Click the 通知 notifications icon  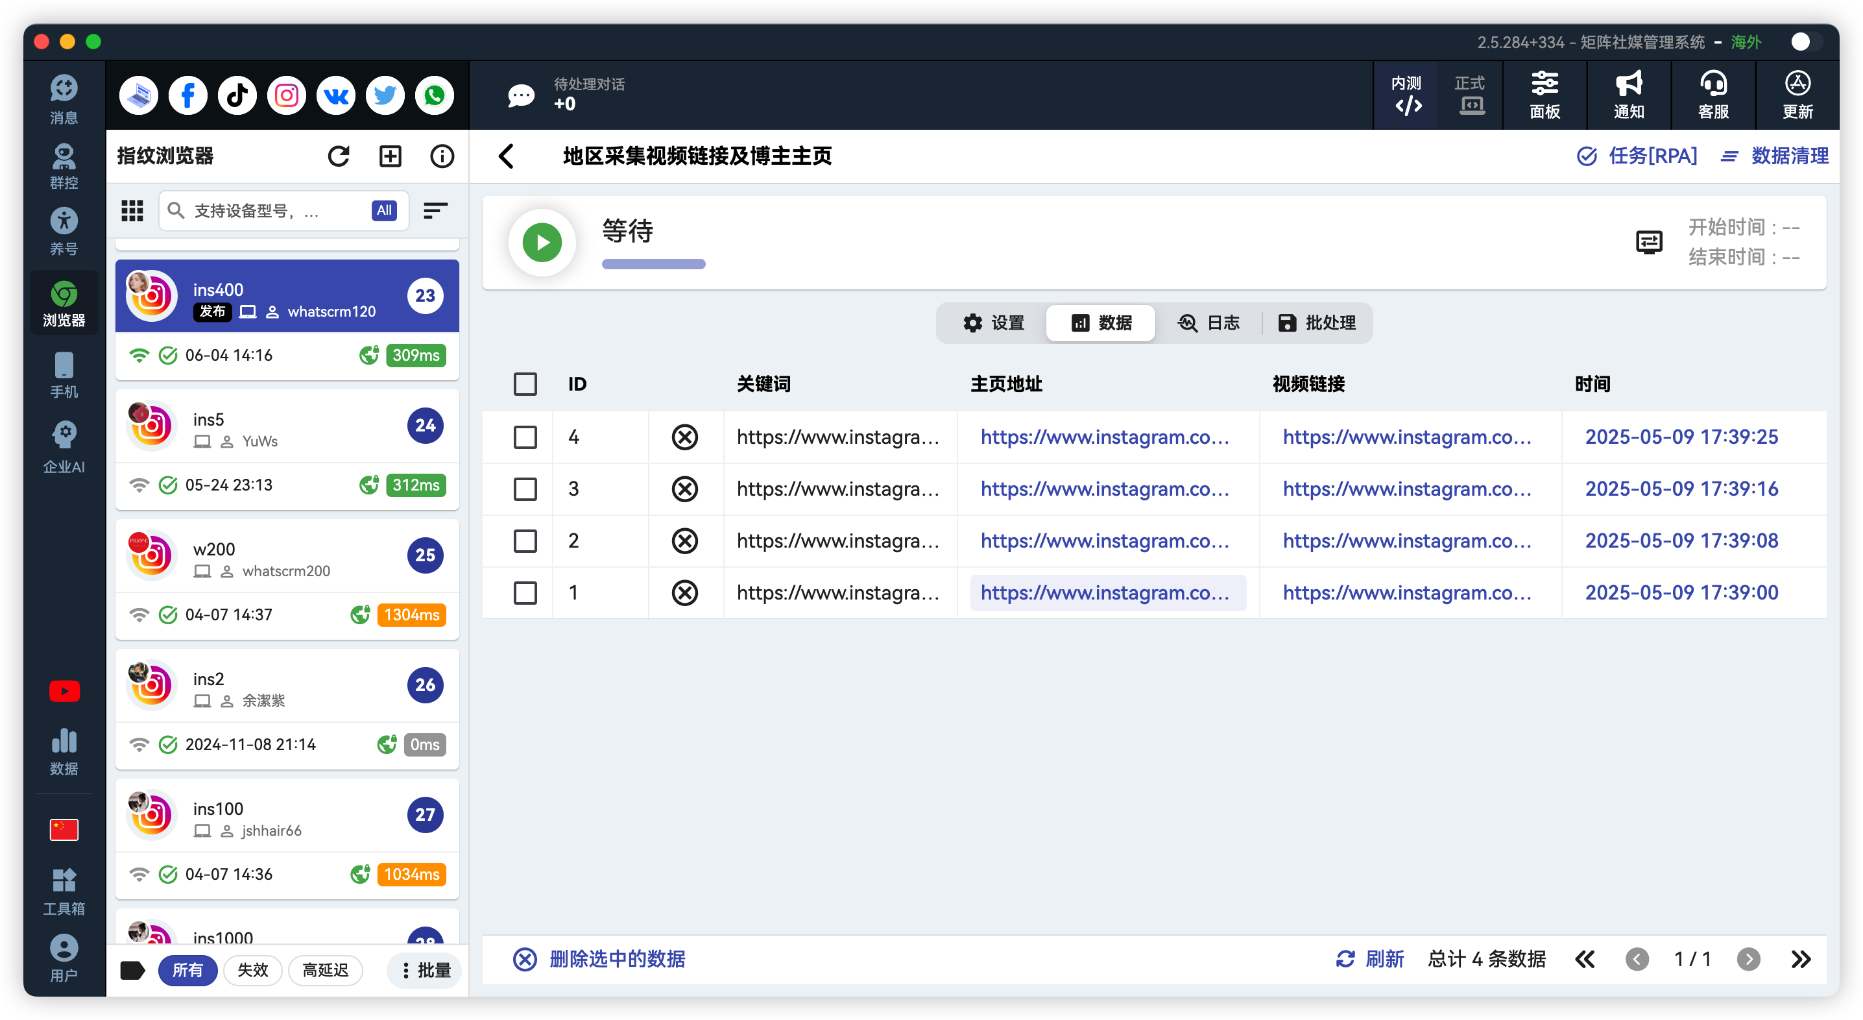pyautogui.click(x=1628, y=95)
